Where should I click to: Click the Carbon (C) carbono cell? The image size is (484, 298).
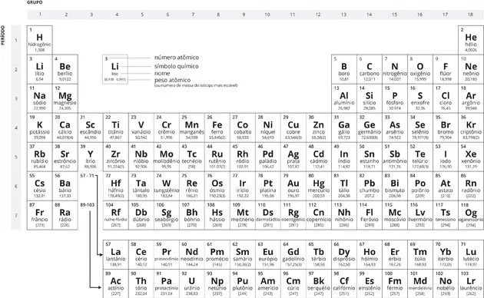pos(370,69)
